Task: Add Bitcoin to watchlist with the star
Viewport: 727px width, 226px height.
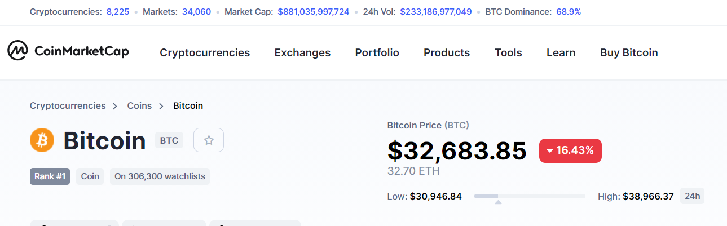Action: (x=209, y=140)
